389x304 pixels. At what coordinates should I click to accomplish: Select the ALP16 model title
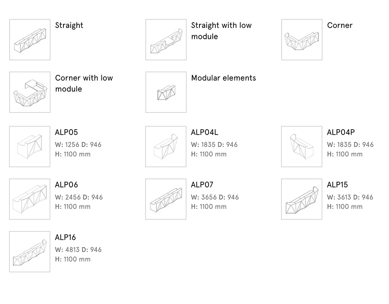click(65, 237)
